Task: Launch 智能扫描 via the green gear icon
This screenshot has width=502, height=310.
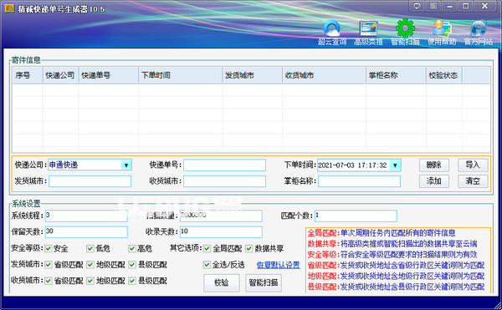Action: [405, 33]
